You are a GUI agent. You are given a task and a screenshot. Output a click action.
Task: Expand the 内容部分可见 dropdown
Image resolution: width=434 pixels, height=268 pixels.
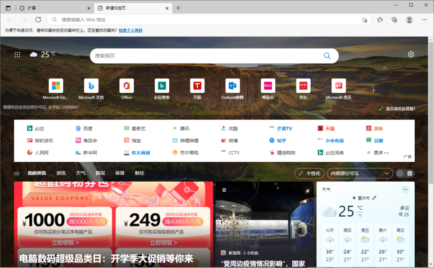coord(360,173)
